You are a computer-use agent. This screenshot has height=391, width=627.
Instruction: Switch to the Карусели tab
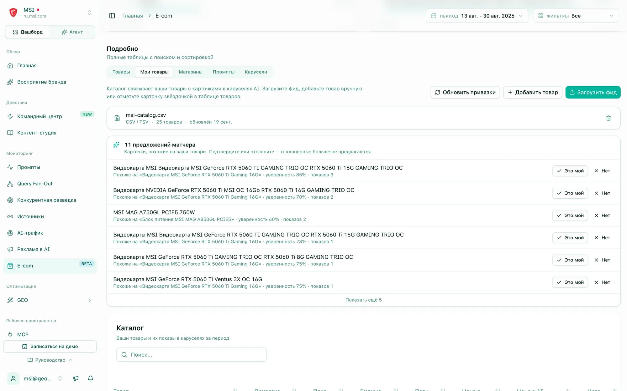[256, 72]
